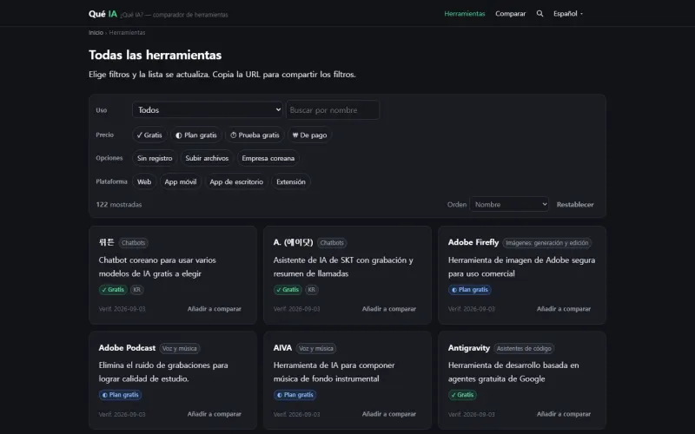Click Plan gratis badge on Adobe Podcast card
Screen dimensions: 695x434
pyautogui.click(x=120, y=395)
